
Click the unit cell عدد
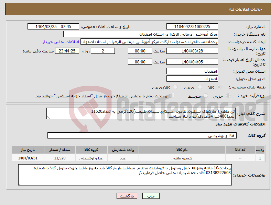[x=123, y=158]
